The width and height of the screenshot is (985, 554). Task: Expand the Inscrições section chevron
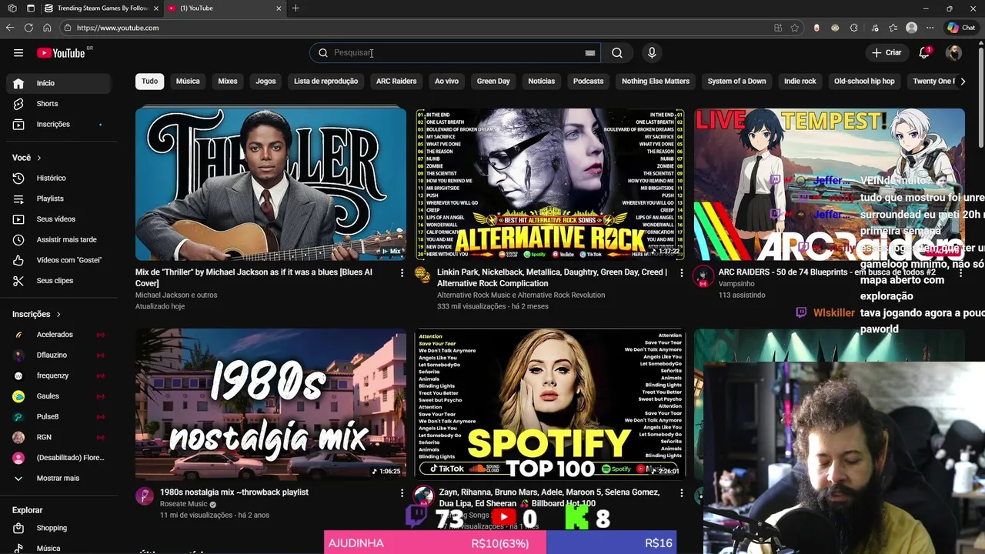(58, 315)
